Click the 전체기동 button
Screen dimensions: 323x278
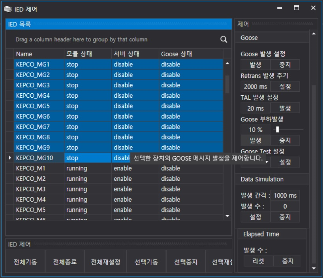click(x=25, y=262)
